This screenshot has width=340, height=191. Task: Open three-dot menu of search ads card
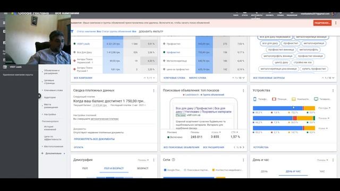click(x=243, y=91)
